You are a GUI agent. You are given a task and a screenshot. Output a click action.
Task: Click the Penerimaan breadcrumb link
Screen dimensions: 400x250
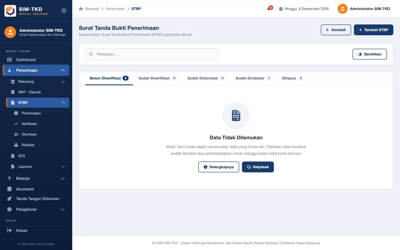pyautogui.click(x=115, y=9)
